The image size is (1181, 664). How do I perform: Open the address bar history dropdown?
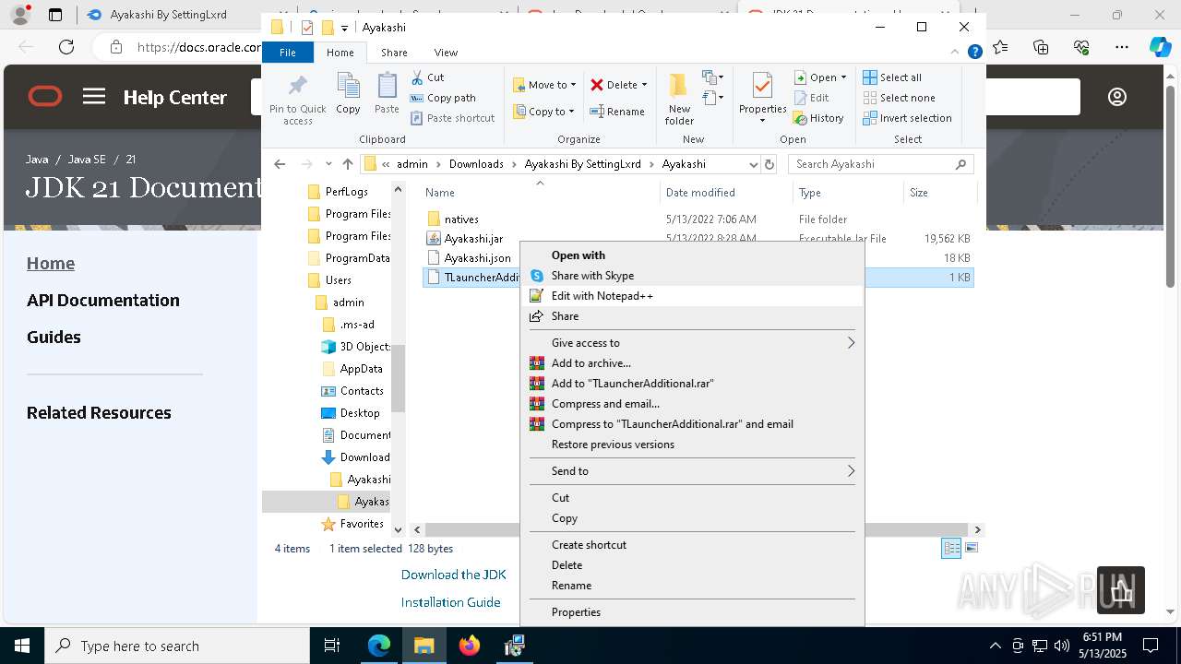click(x=753, y=164)
